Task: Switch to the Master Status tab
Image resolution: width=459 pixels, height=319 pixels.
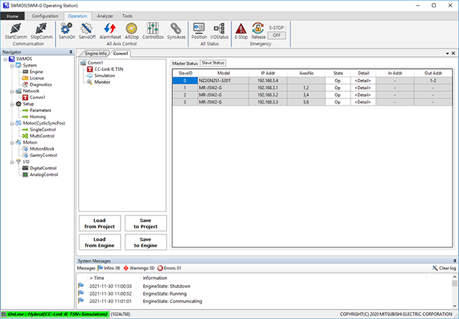Action: [185, 64]
